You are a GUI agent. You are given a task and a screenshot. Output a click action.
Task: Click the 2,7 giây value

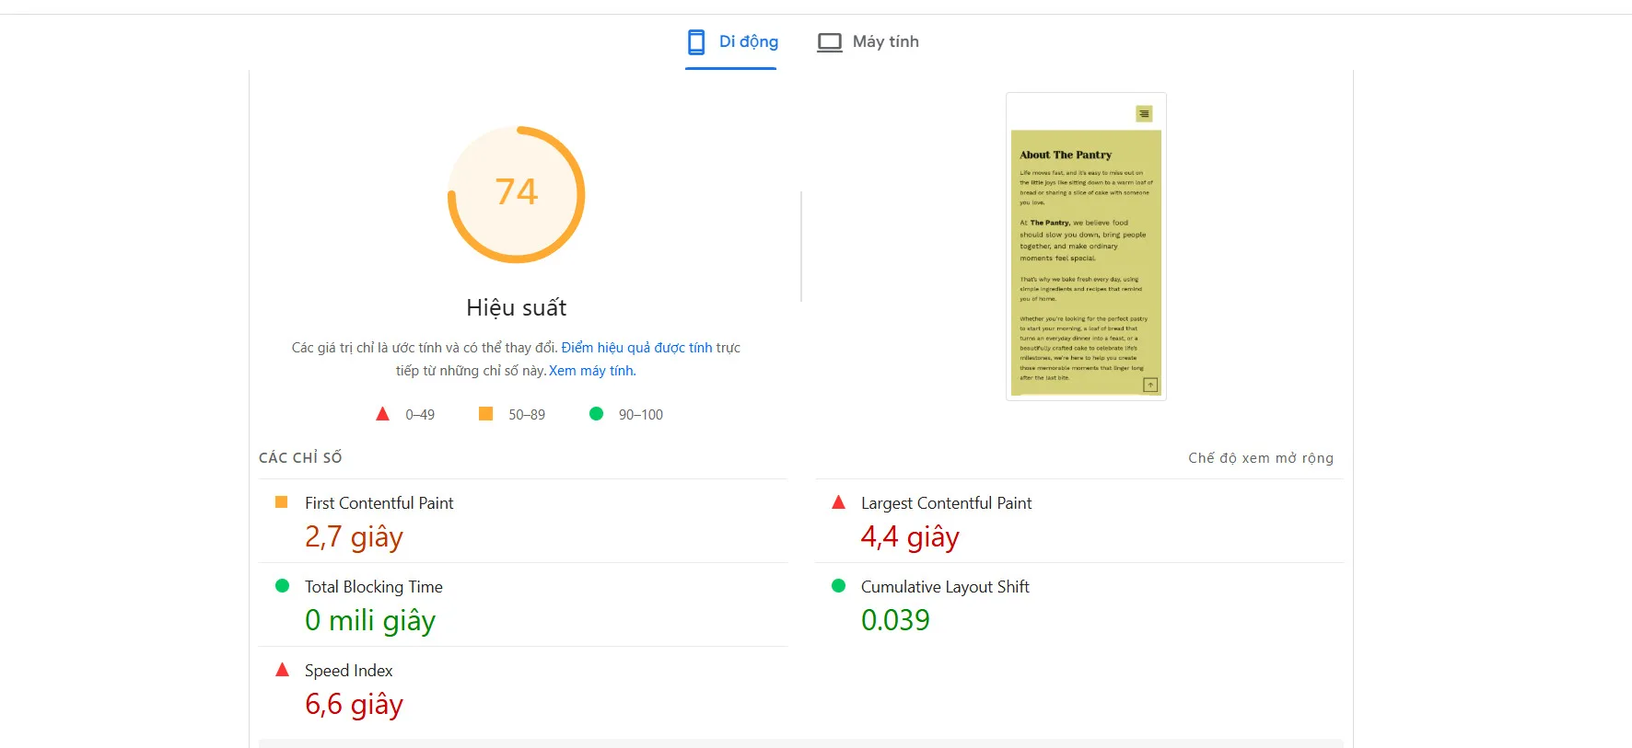(x=354, y=536)
